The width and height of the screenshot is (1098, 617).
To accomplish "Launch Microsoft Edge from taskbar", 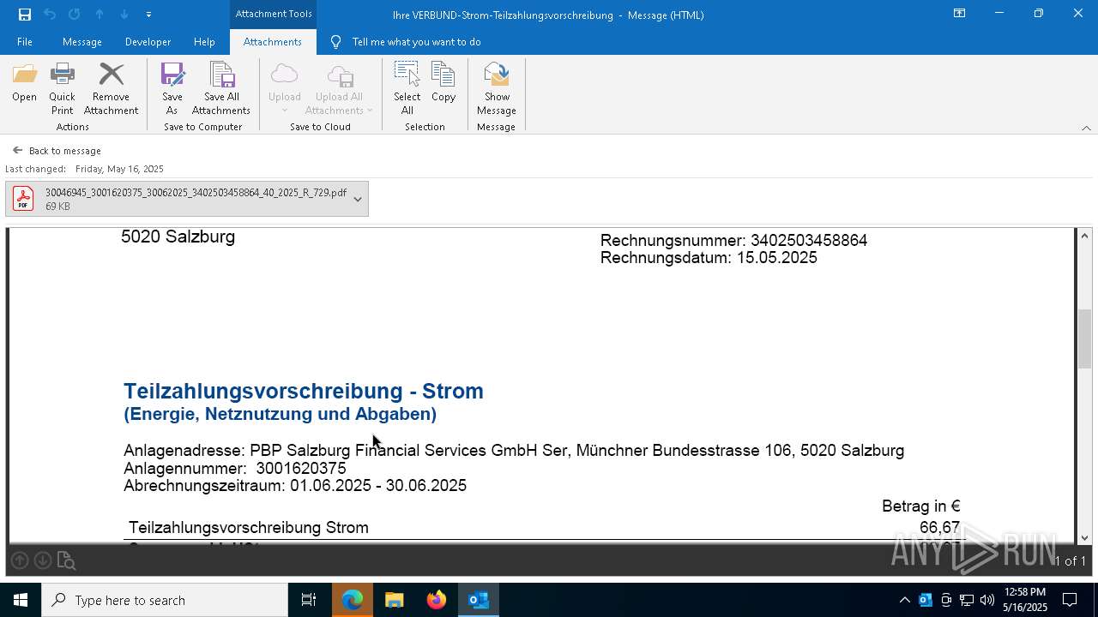I will [353, 600].
